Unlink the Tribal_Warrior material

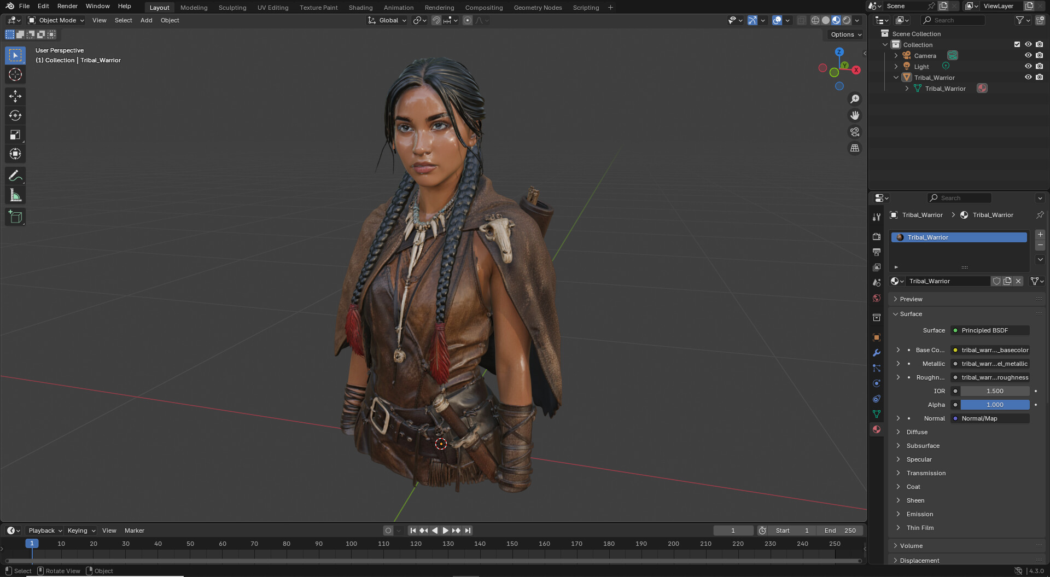pos(1018,281)
